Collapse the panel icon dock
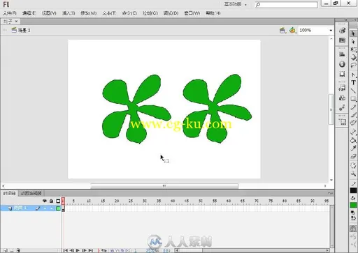The height and width of the screenshot is (253, 358). tap(345, 20)
